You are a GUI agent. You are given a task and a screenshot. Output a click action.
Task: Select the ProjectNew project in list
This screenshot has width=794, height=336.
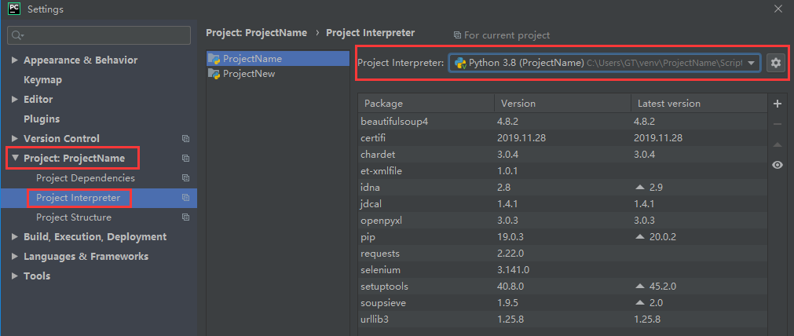[247, 73]
